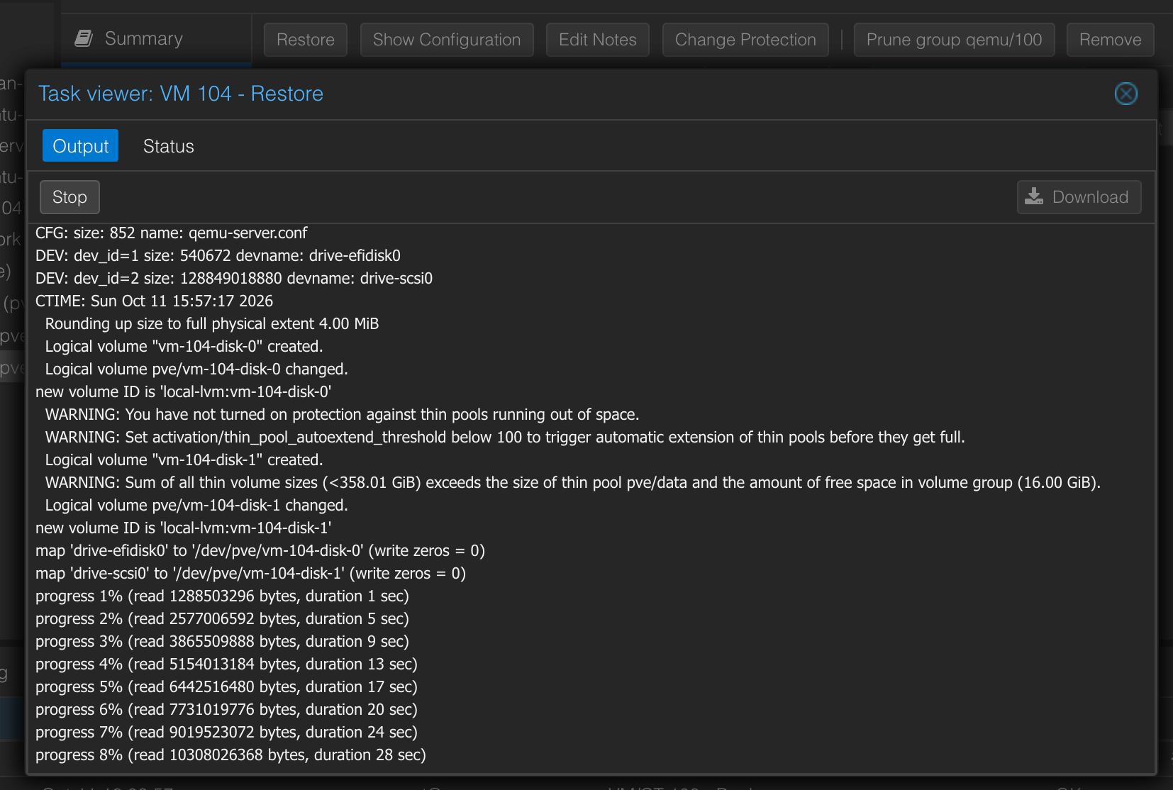Stop the running restore task

(x=70, y=197)
